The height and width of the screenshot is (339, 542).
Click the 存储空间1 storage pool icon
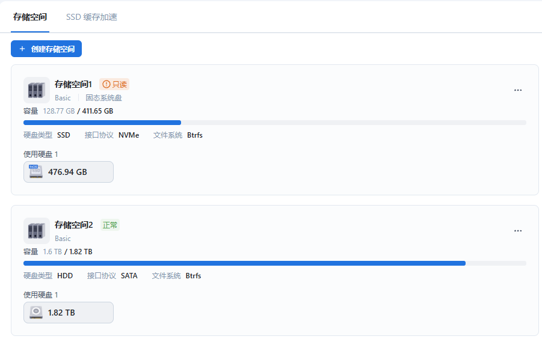pyautogui.click(x=36, y=90)
